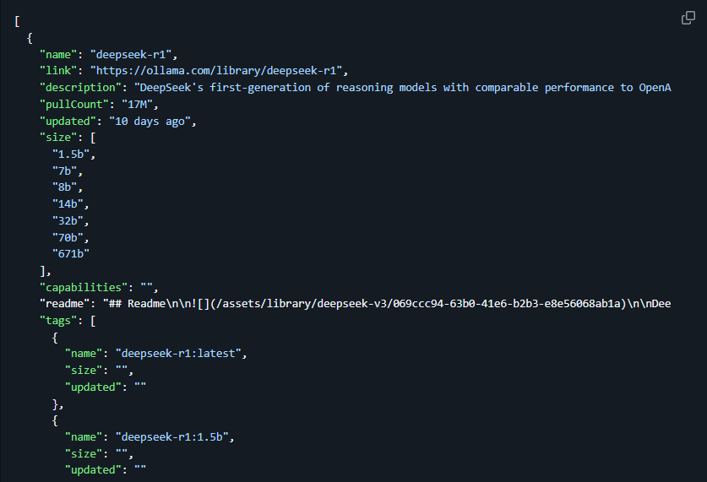Click the "7b" size entry
This screenshot has width=707, height=482.
point(65,171)
